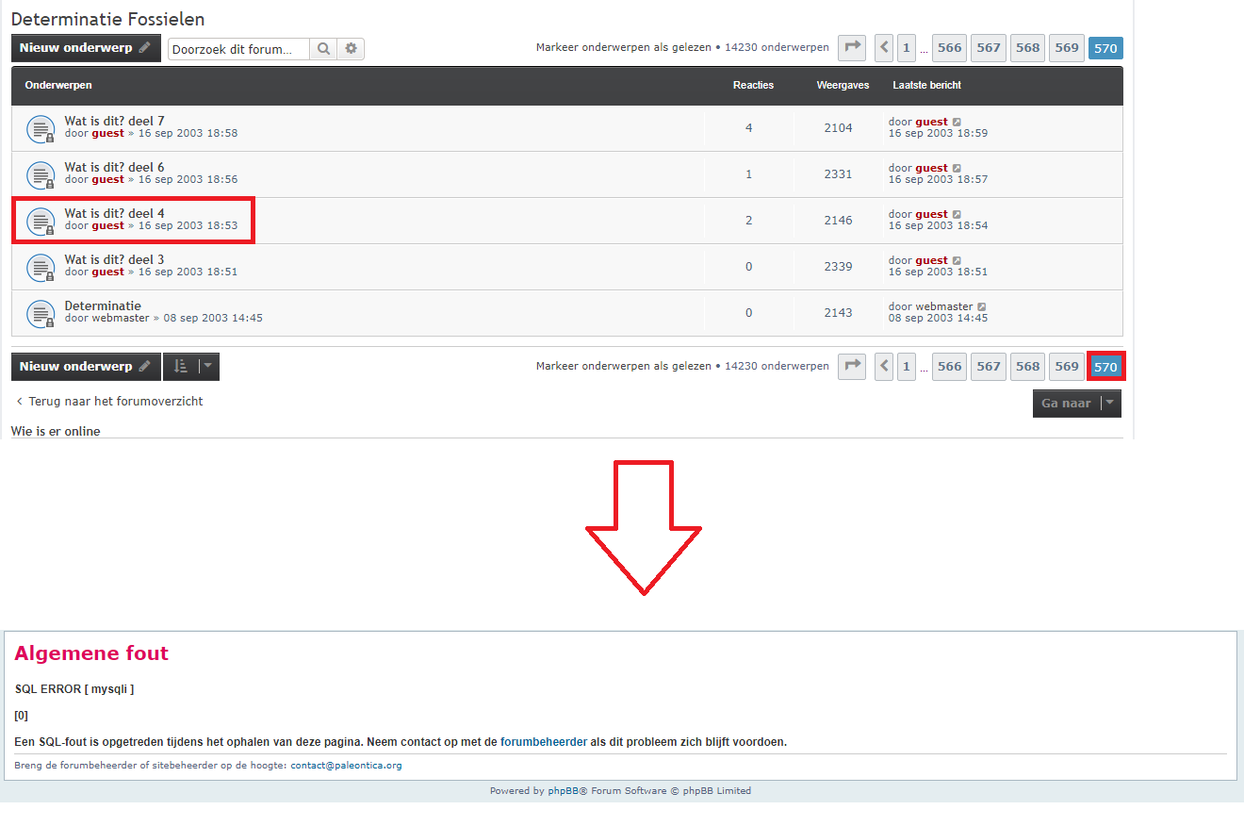
Task: View latest post icon in 'Wat is dit? deel 6' row
Action: (x=957, y=168)
